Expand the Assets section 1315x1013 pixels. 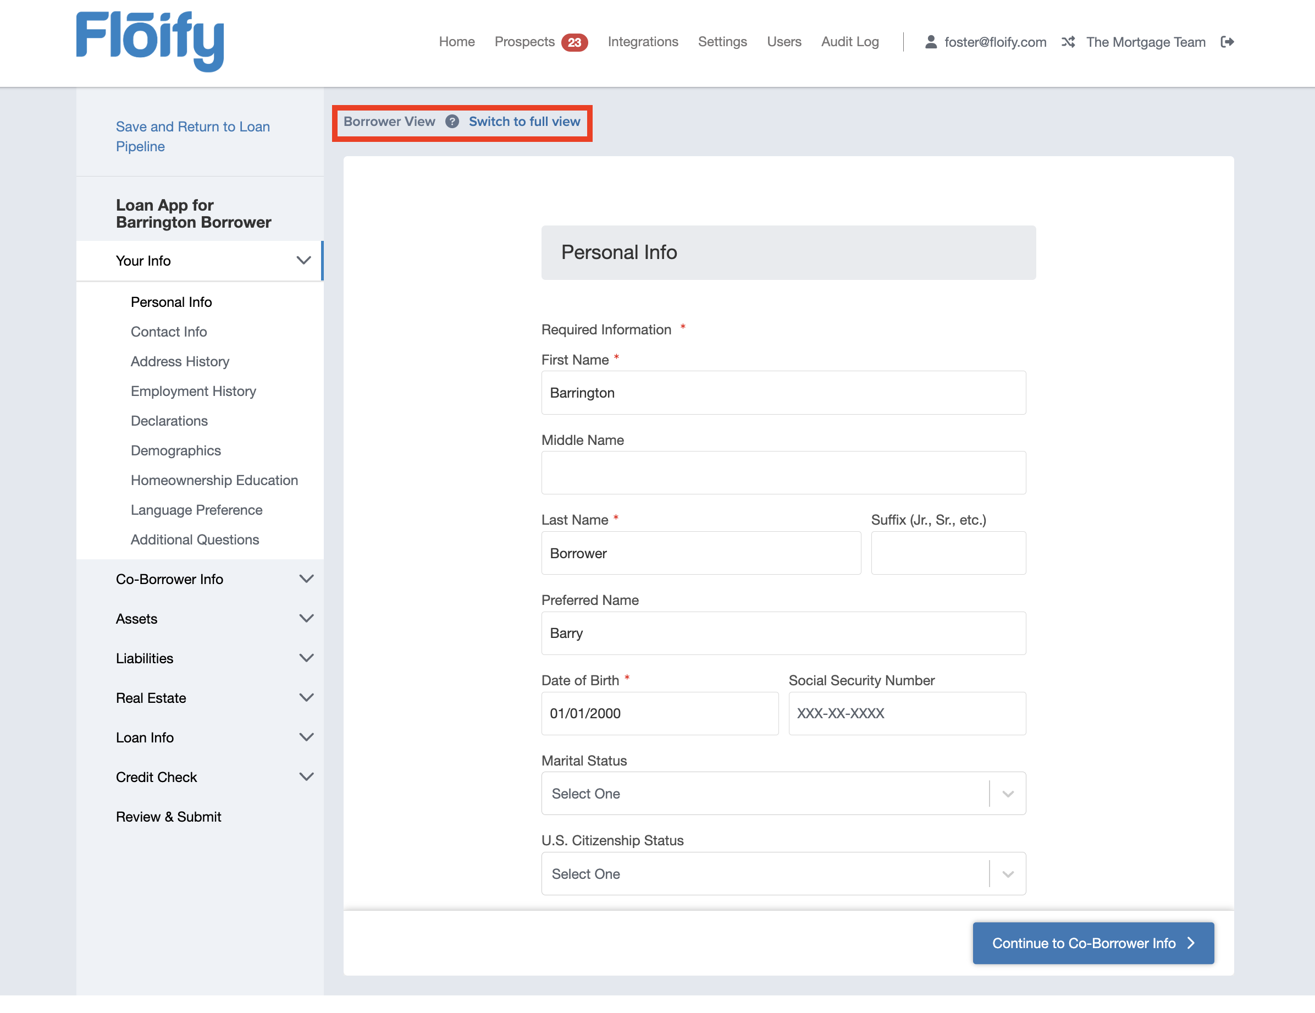[x=306, y=619]
